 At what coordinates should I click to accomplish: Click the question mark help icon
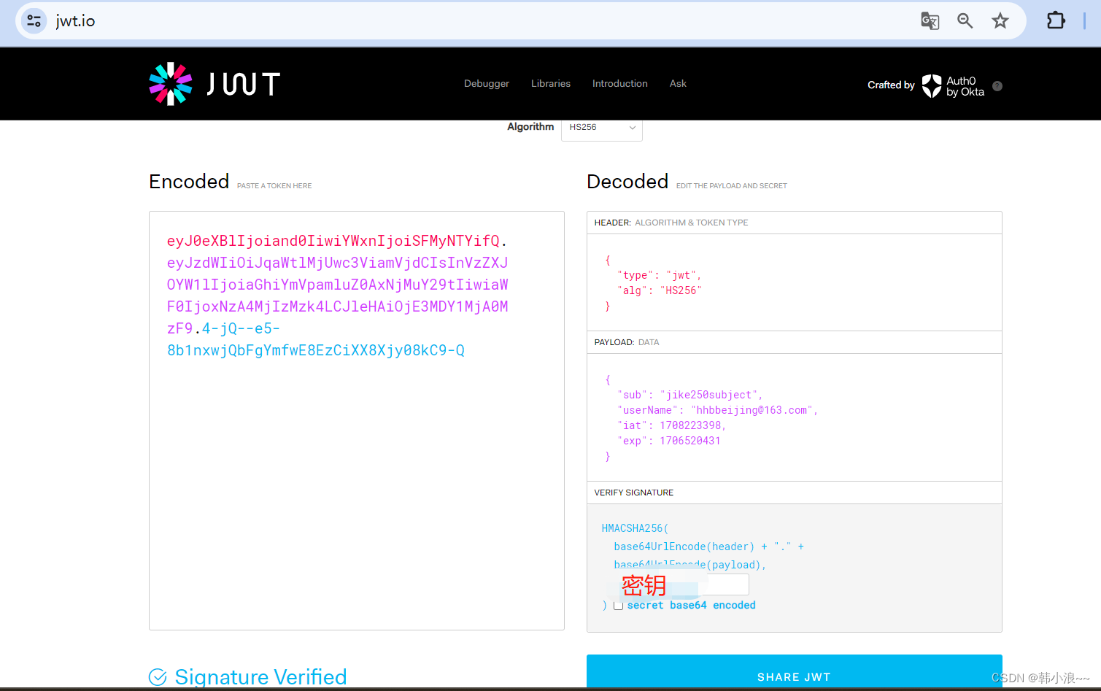pos(997,86)
